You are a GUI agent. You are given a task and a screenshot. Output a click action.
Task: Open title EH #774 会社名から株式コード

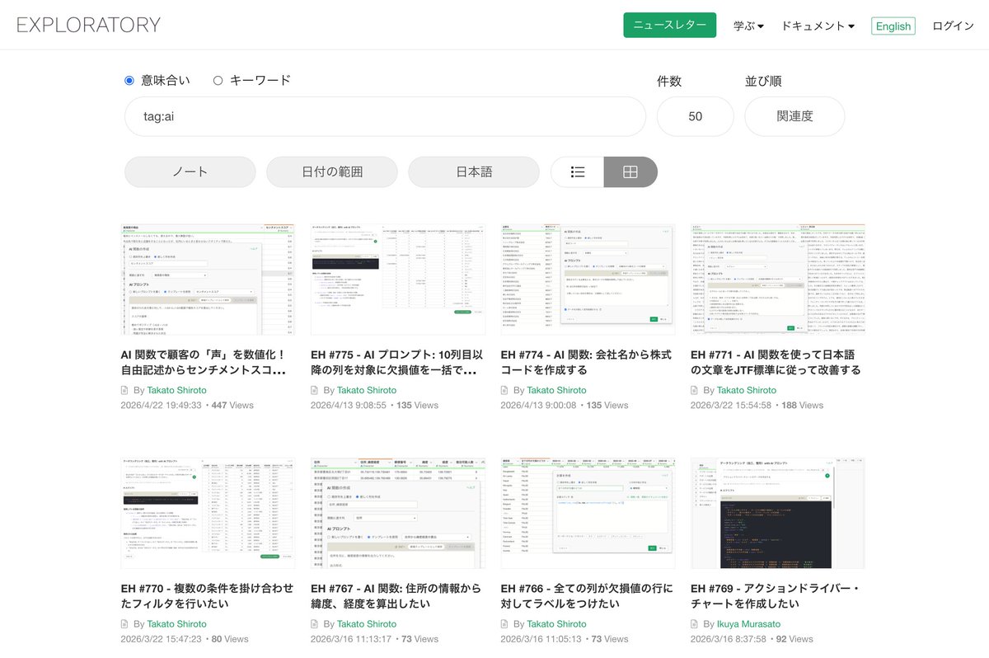tap(586, 362)
